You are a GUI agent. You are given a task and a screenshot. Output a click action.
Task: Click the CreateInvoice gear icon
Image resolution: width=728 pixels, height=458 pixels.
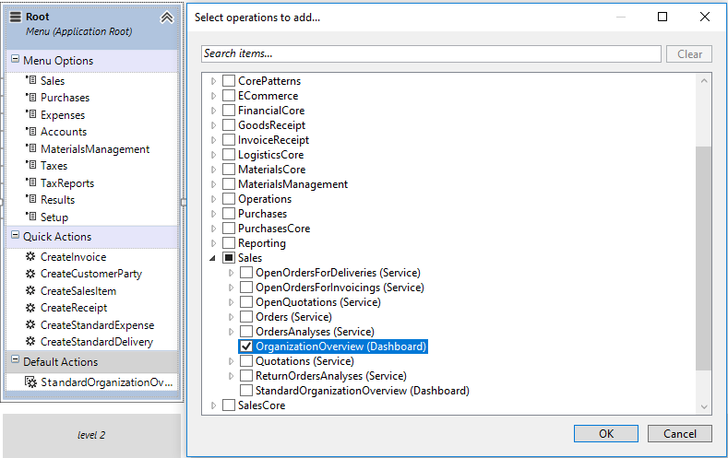[x=30, y=256]
